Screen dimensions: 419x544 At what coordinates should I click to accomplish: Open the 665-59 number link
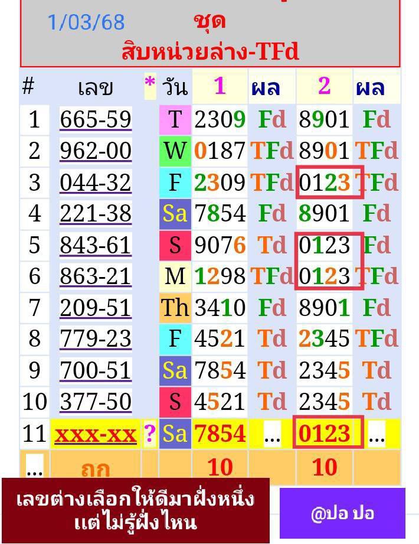click(96, 120)
